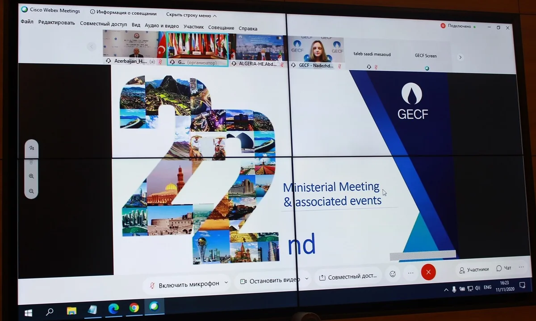Open the reactions smiley icon
The image size is (536, 321).
393,274
